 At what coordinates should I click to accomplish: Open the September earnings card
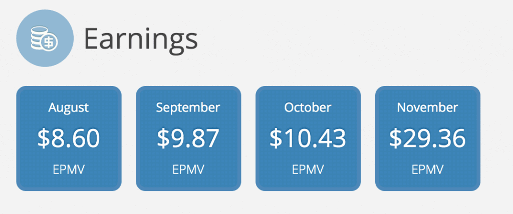pyautogui.click(x=188, y=138)
